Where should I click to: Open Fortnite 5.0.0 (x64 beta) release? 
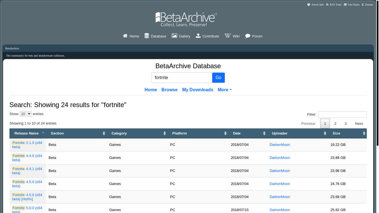click(27, 210)
